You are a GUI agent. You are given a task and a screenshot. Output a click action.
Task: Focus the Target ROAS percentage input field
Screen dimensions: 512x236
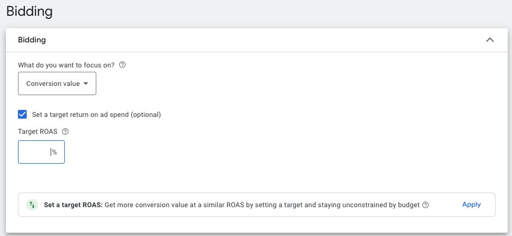(x=35, y=152)
